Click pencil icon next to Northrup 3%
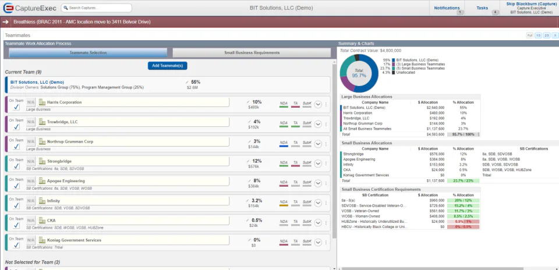Viewport: 559px width, 270px height. [250, 141]
